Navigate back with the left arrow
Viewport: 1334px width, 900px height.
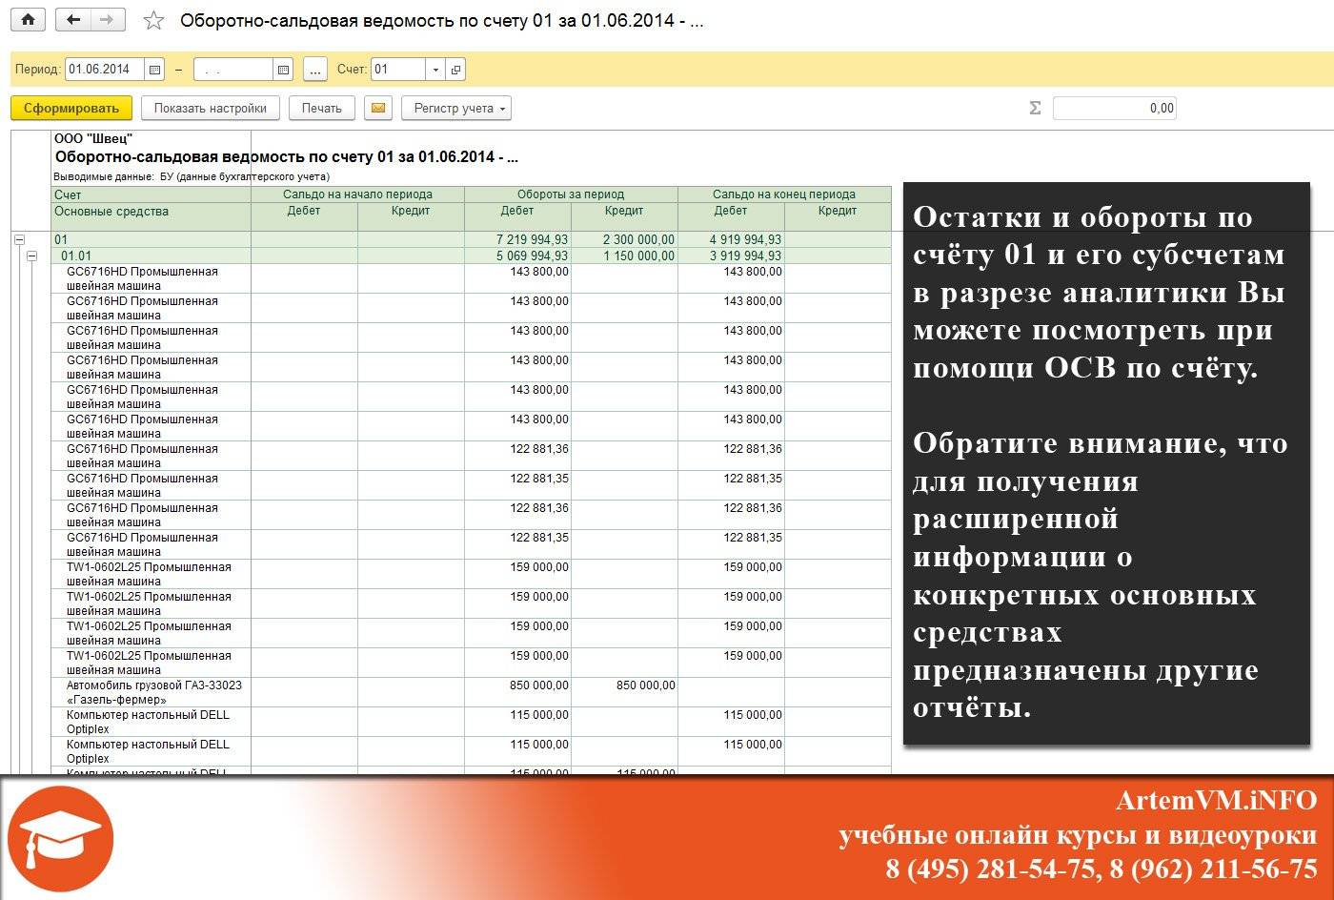73,19
